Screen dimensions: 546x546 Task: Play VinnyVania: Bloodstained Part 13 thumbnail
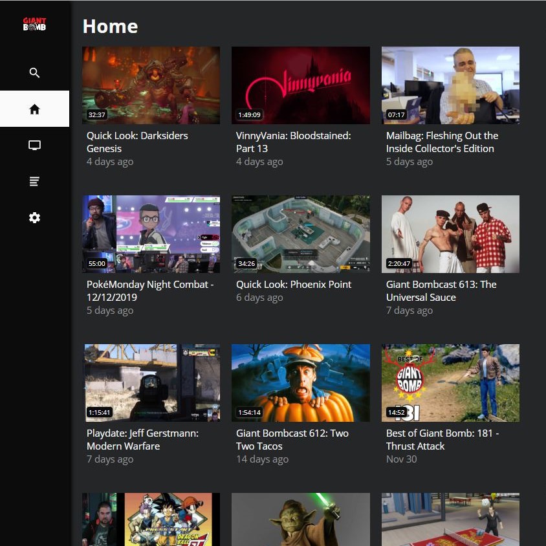[301, 85]
